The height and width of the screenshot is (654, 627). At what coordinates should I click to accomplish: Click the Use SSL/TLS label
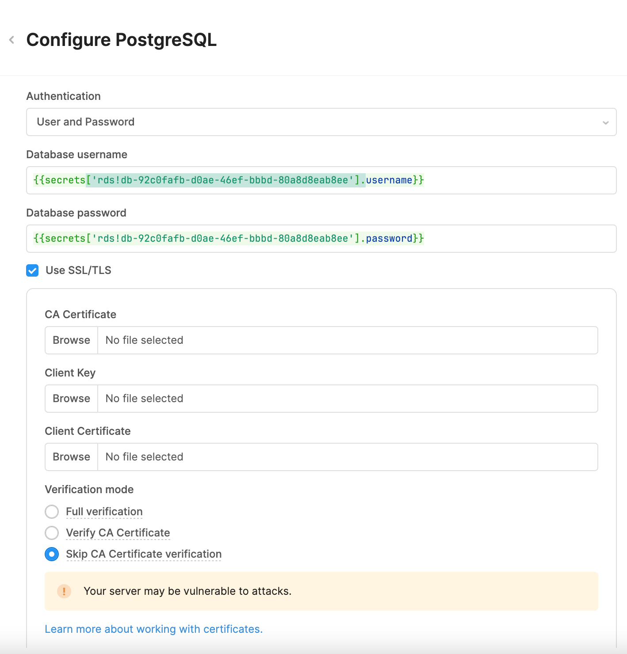pos(78,270)
